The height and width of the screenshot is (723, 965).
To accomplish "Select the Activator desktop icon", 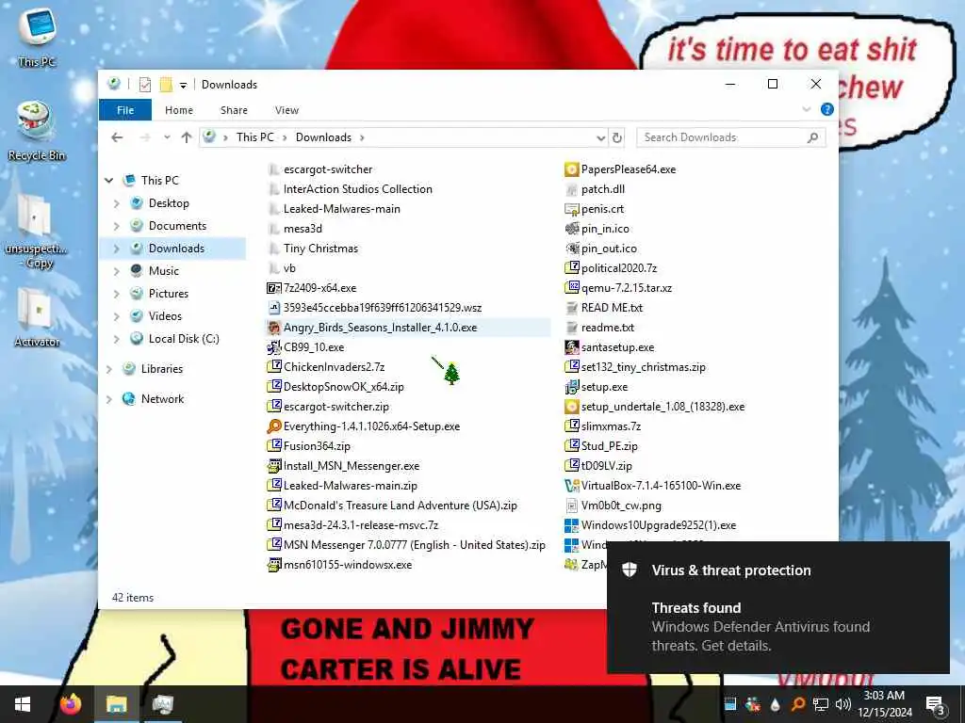I will [37, 316].
